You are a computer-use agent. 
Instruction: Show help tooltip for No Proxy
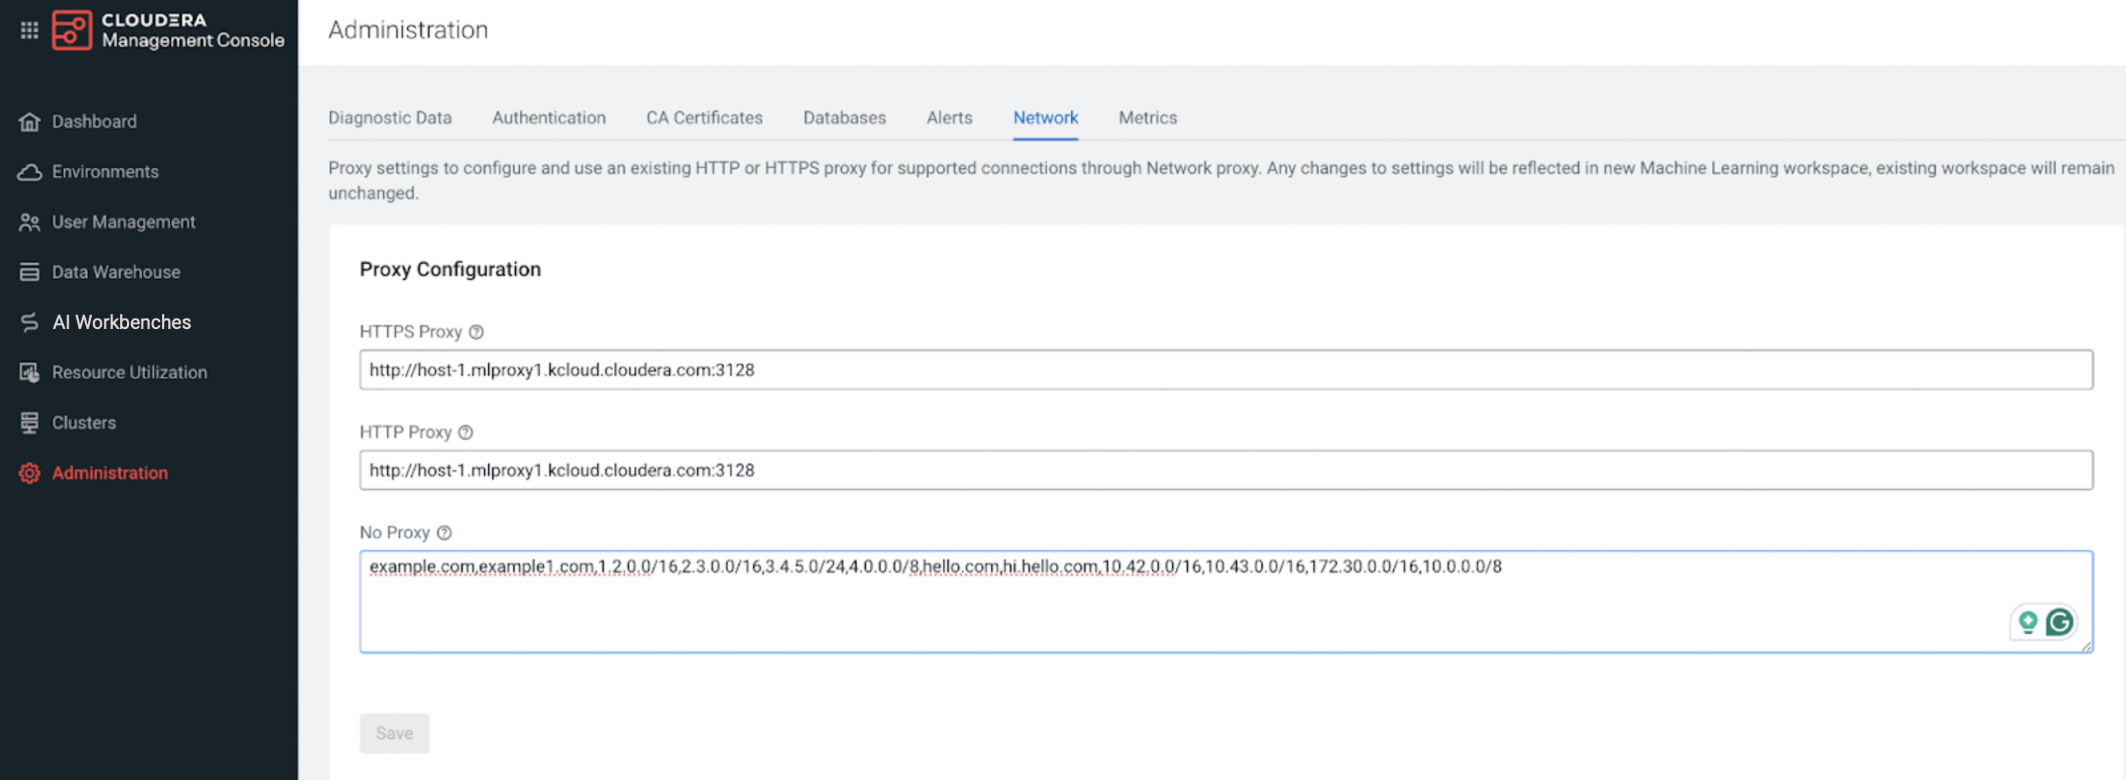coord(444,534)
